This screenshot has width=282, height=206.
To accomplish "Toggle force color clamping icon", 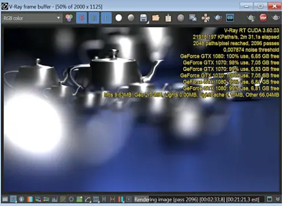I will click(13, 199).
